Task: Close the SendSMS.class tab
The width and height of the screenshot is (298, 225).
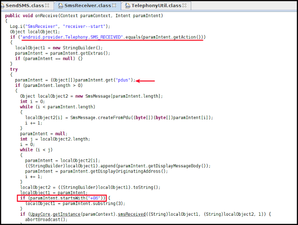Action: click(x=47, y=5)
